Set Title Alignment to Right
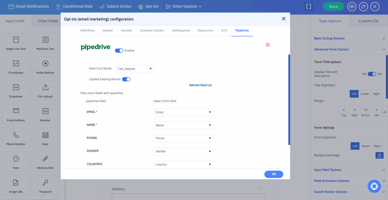This screenshot has height=200, width=388. coord(376,94)
